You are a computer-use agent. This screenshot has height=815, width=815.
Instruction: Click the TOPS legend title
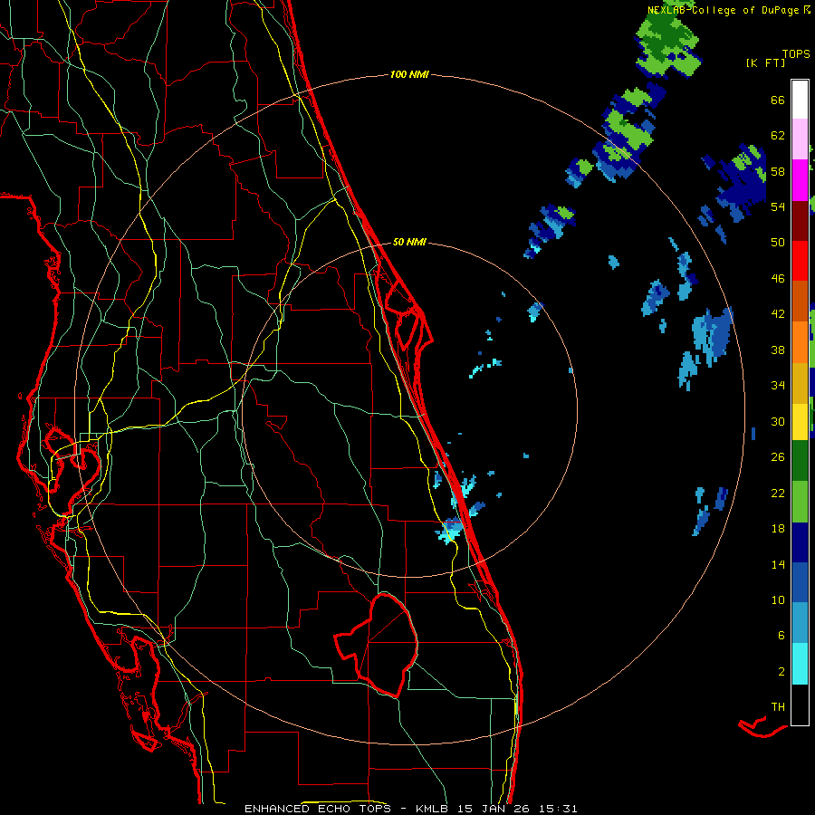point(796,54)
